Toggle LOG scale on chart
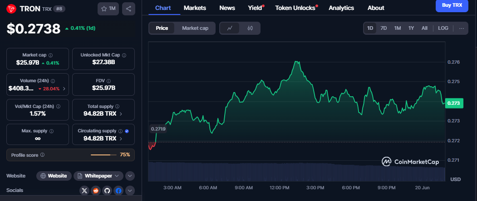 pyautogui.click(x=443, y=28)
